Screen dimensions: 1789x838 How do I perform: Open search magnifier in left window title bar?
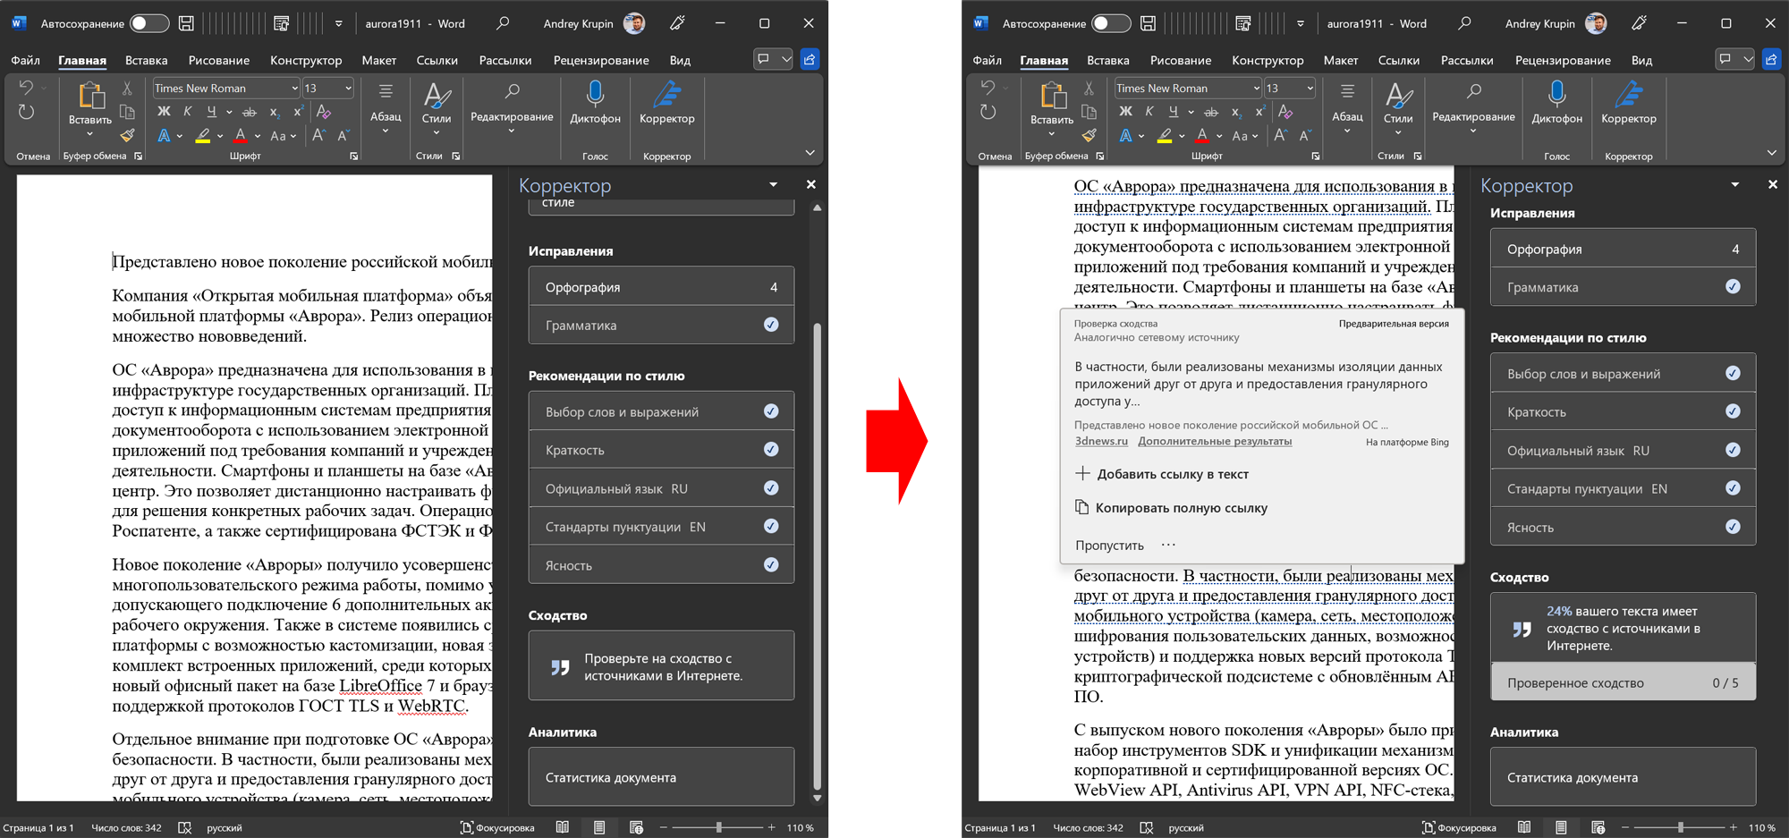click(x=503, y=23)
